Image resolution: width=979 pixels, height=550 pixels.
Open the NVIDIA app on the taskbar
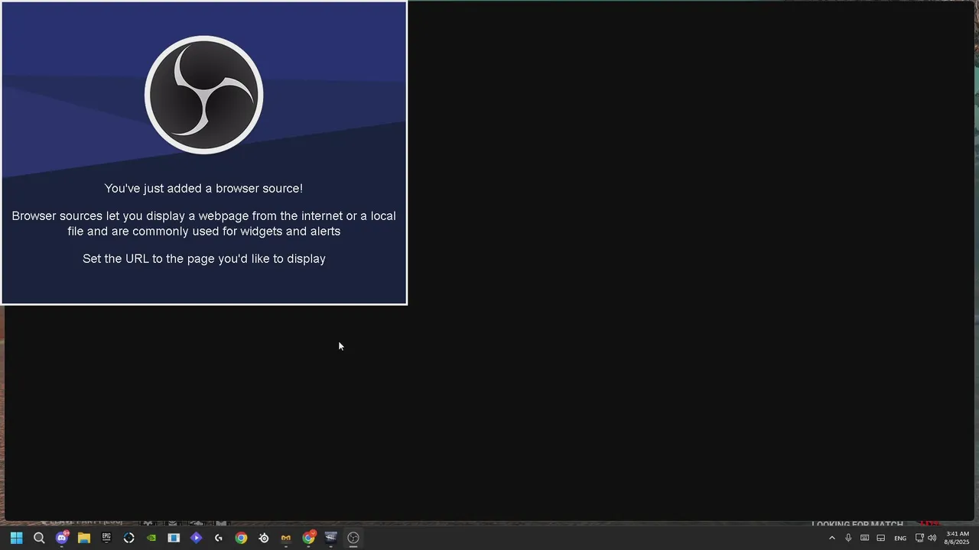pos(151,538)
